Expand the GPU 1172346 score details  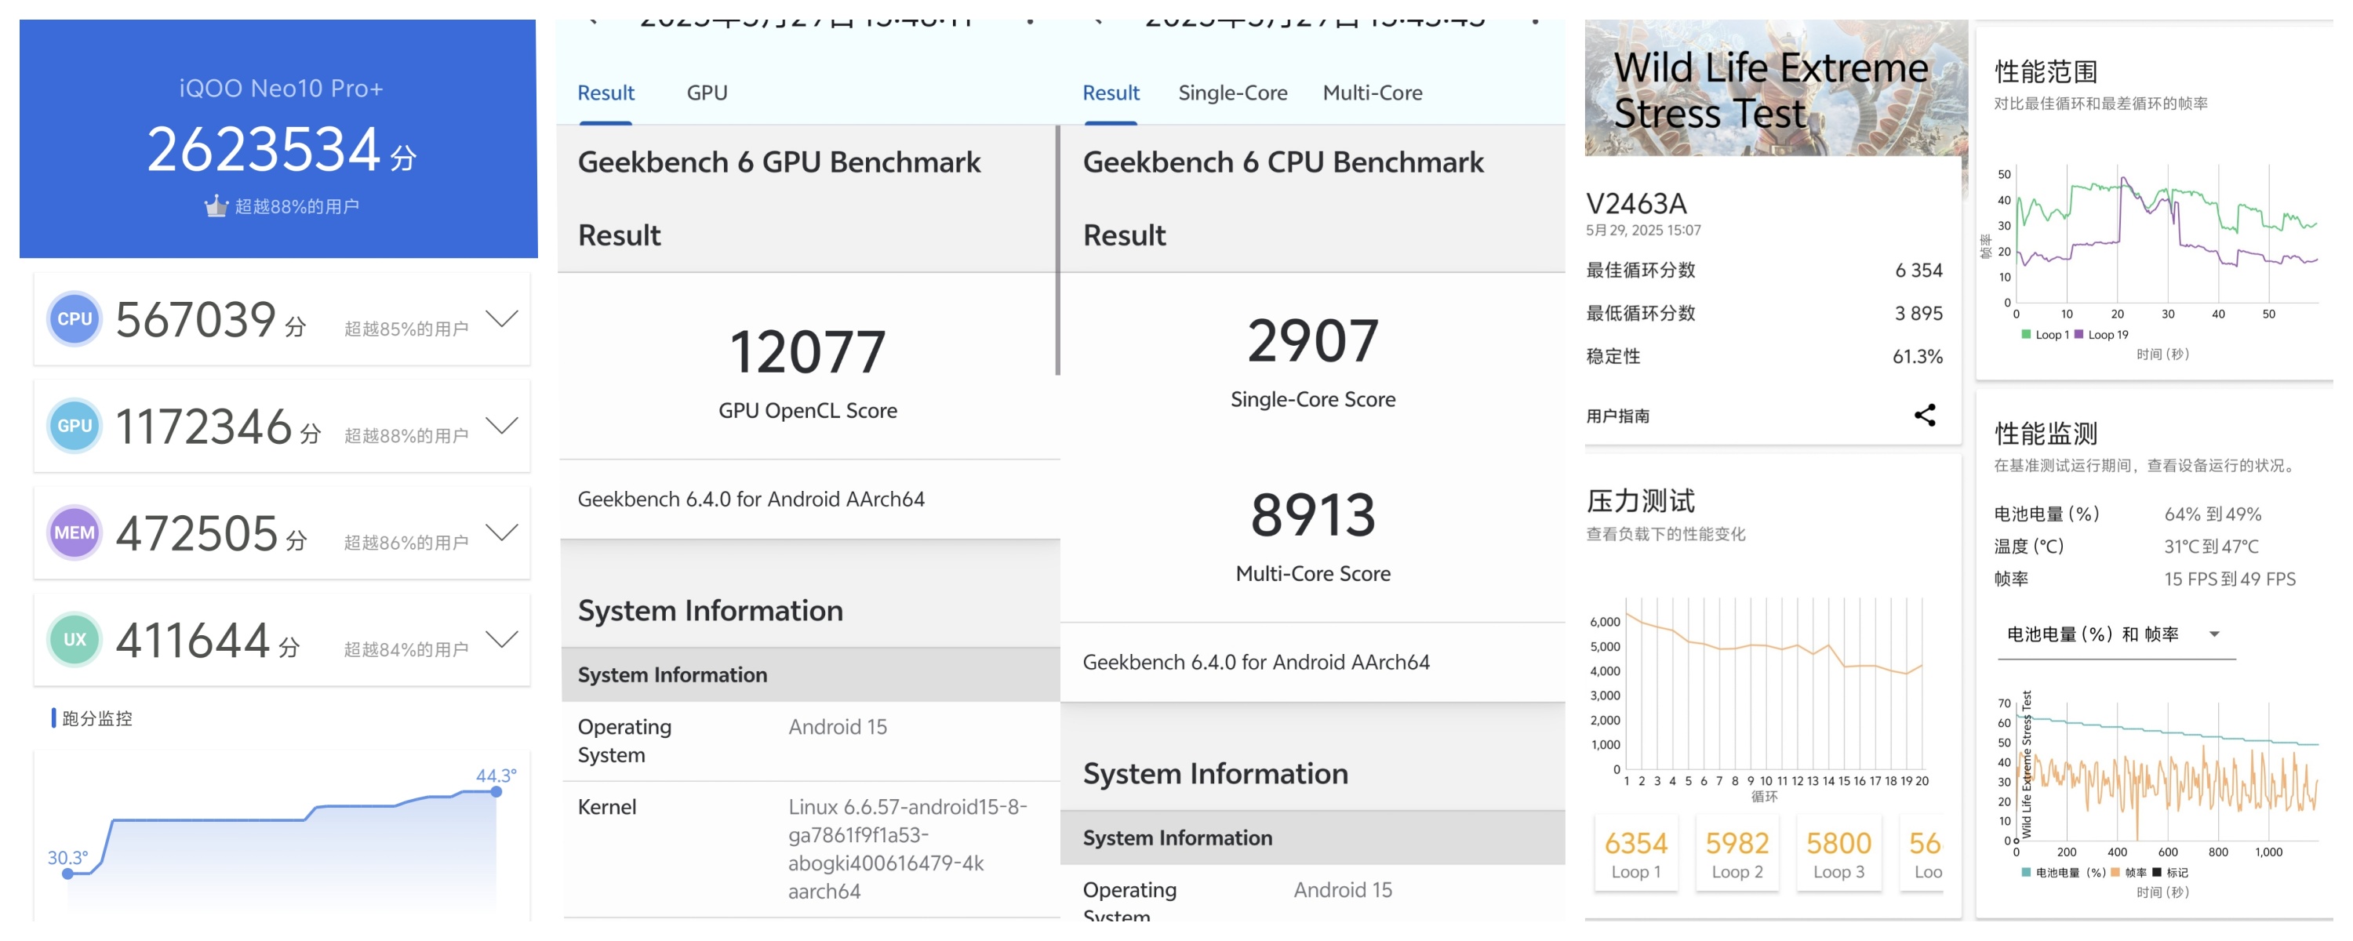point(501,425)
